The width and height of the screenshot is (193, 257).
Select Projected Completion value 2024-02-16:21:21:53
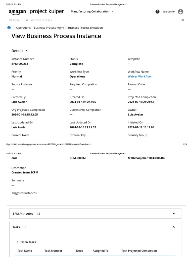coord(141,102)
